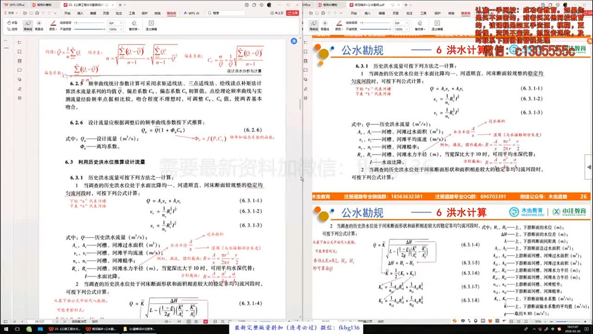Open the eraser dropdown in left window
This screenshot has height=334, width=593.
pos(134,26)
